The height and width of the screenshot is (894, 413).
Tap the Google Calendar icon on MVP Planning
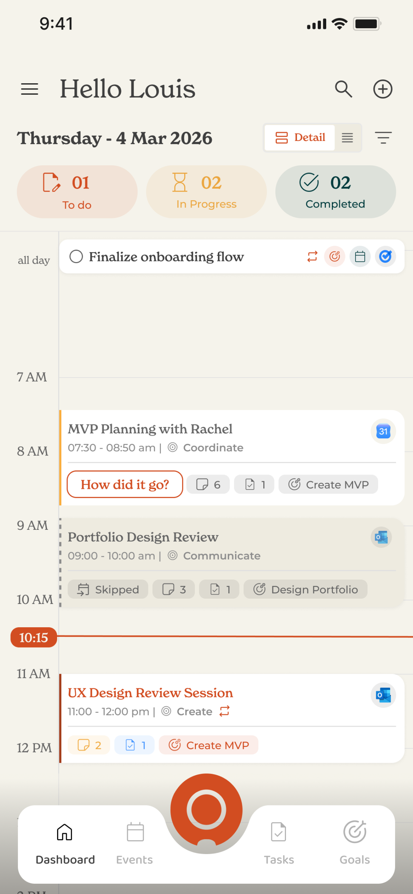click(x=383, y=431)
